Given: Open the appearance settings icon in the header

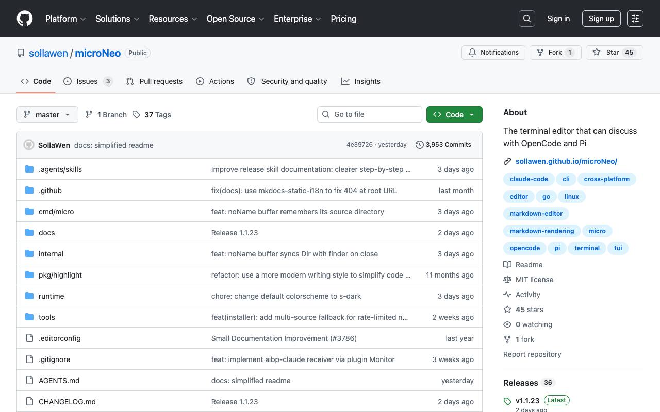Looking at the screenshot, I should tap(635, 19).
